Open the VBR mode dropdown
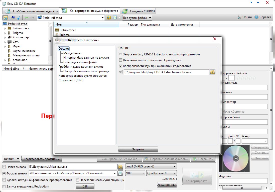Viewport: 275px width, 192px height. pos(135,173)
